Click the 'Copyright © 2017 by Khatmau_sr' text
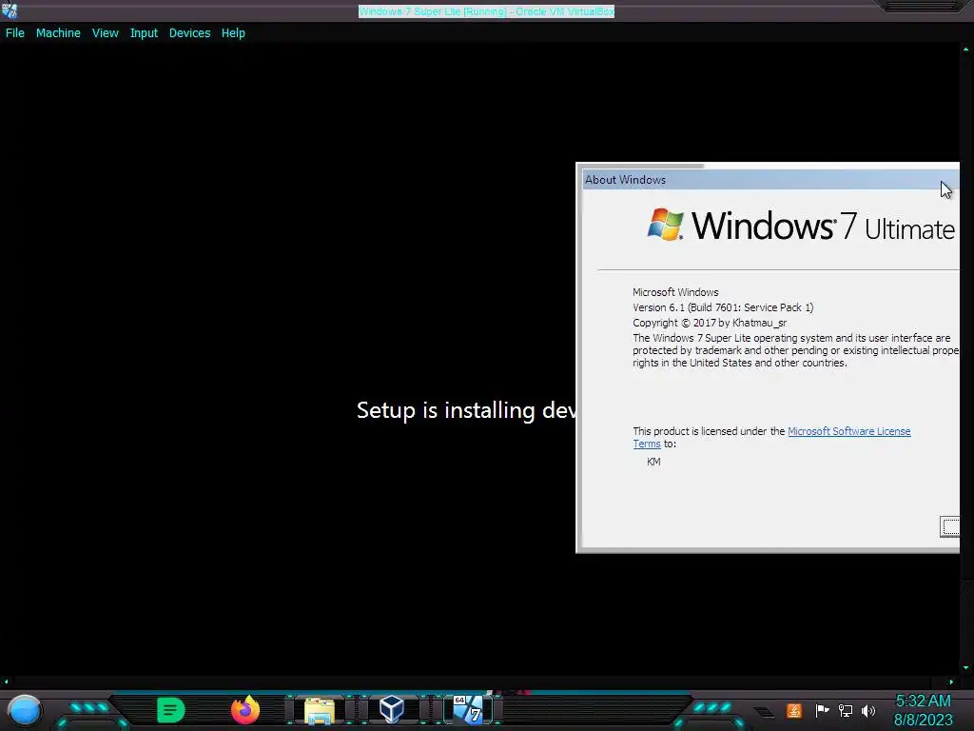The width and height of the screenshot is (974, 731). 710,323
